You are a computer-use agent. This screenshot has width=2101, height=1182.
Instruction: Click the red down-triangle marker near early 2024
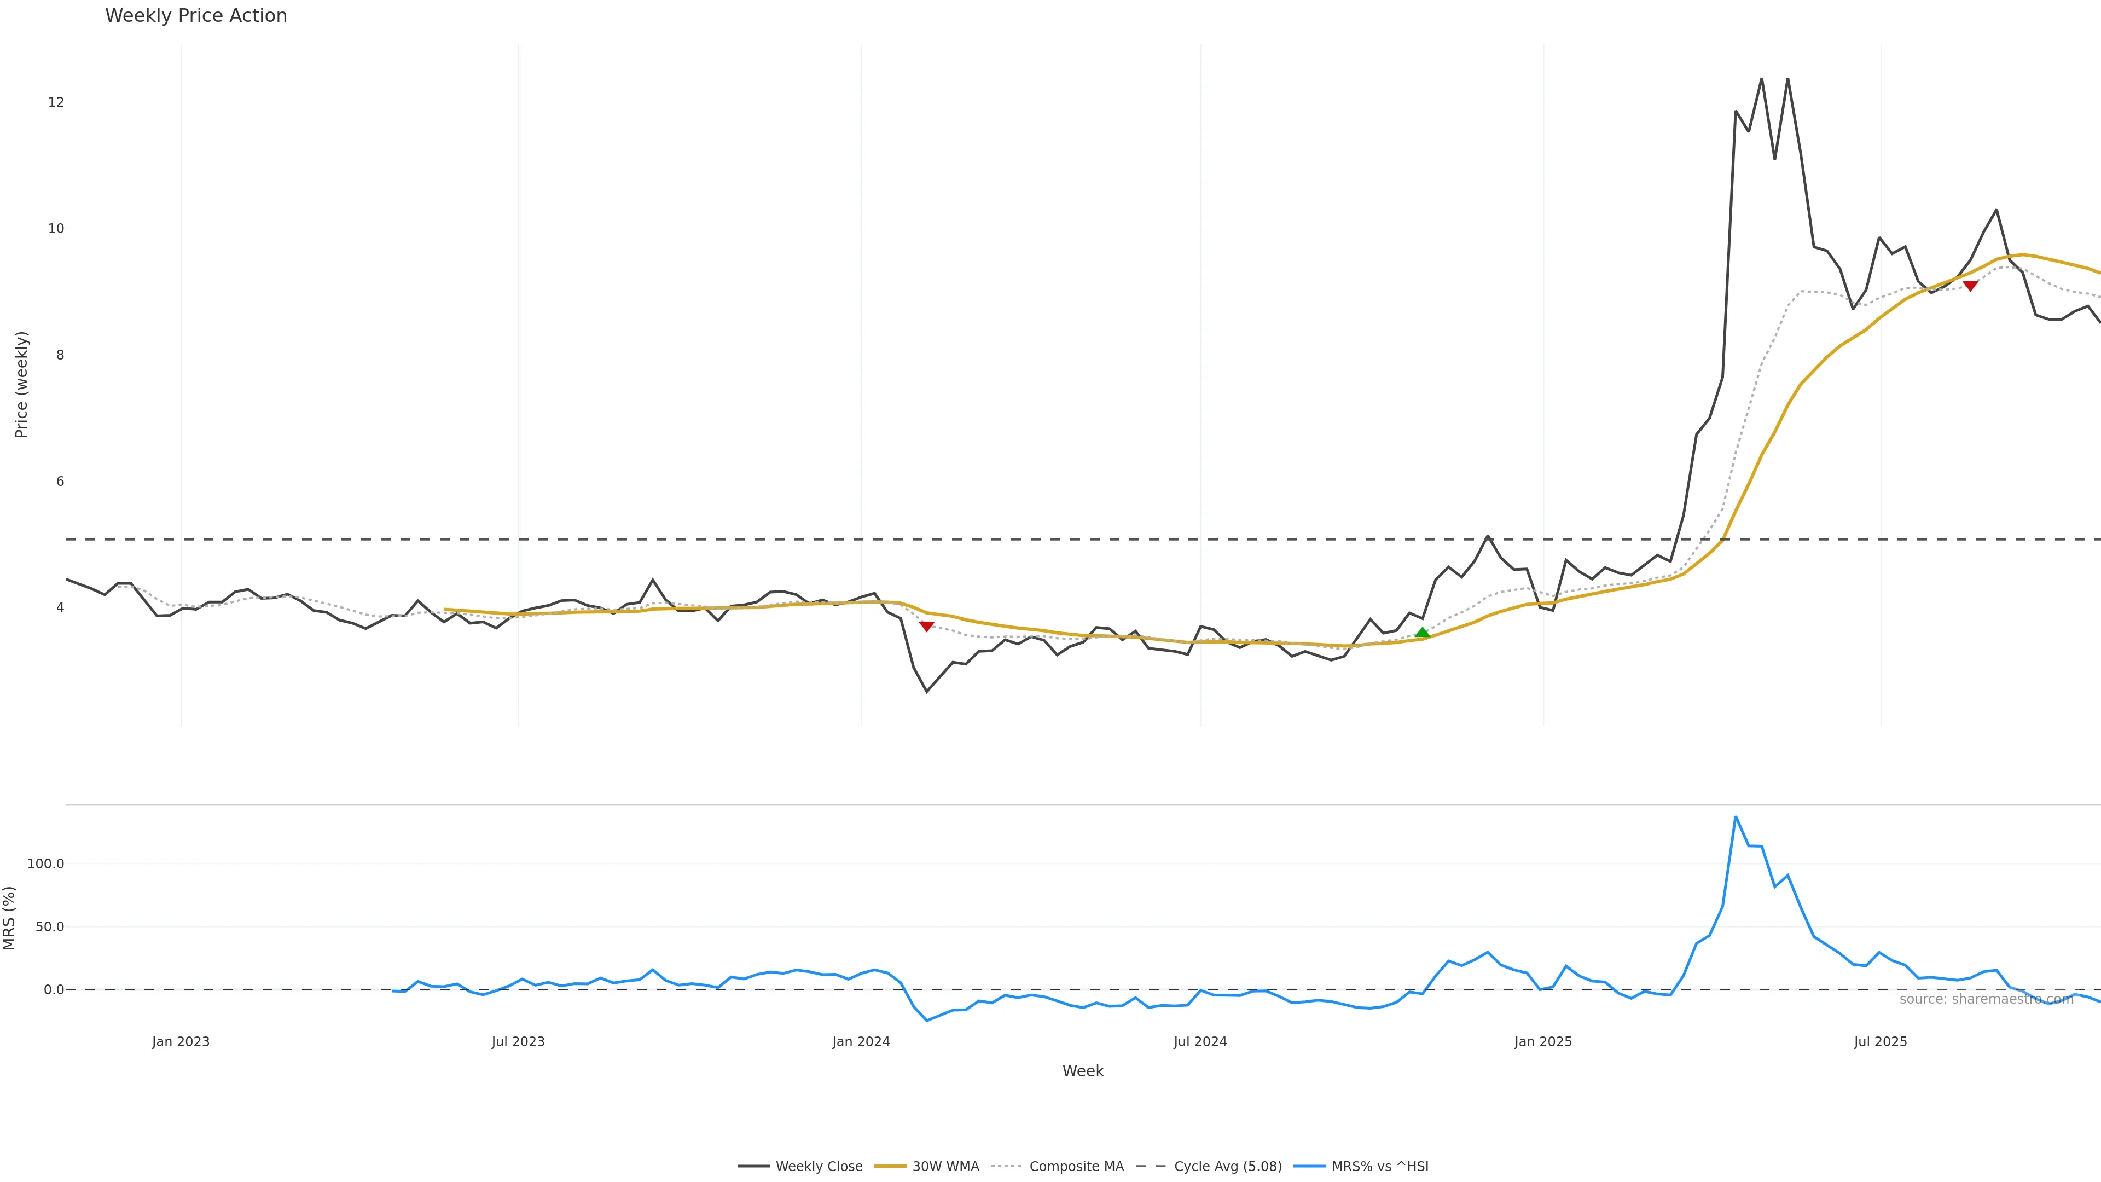click(x=926, y=627)
